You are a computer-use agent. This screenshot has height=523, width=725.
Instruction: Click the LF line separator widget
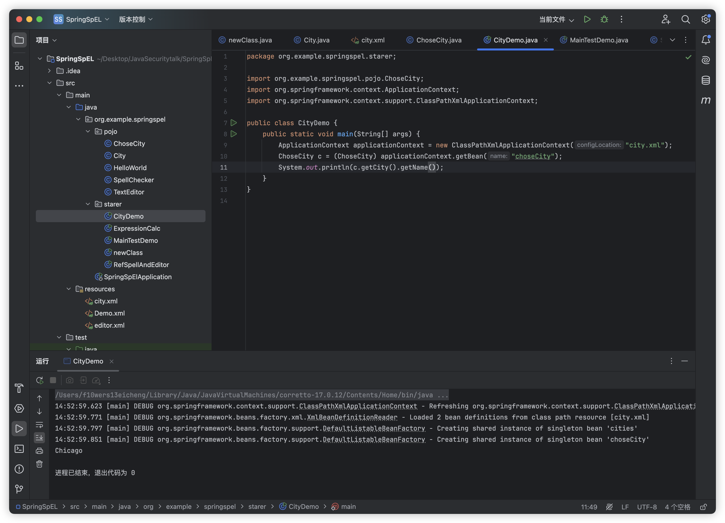click(625, 507)
